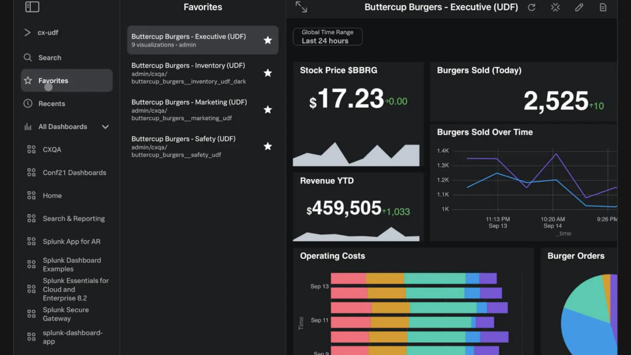631x355 pixels.
Task: Refresh the dashboard
Action: (x=531, y=7)
